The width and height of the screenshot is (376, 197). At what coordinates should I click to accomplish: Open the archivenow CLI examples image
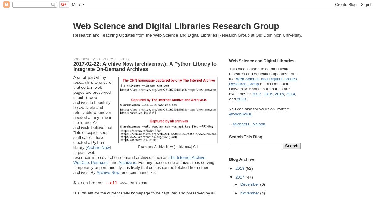click(x=168, y=110)
